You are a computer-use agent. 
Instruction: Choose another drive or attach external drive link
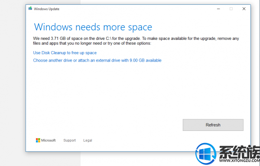tap(97, 60)
